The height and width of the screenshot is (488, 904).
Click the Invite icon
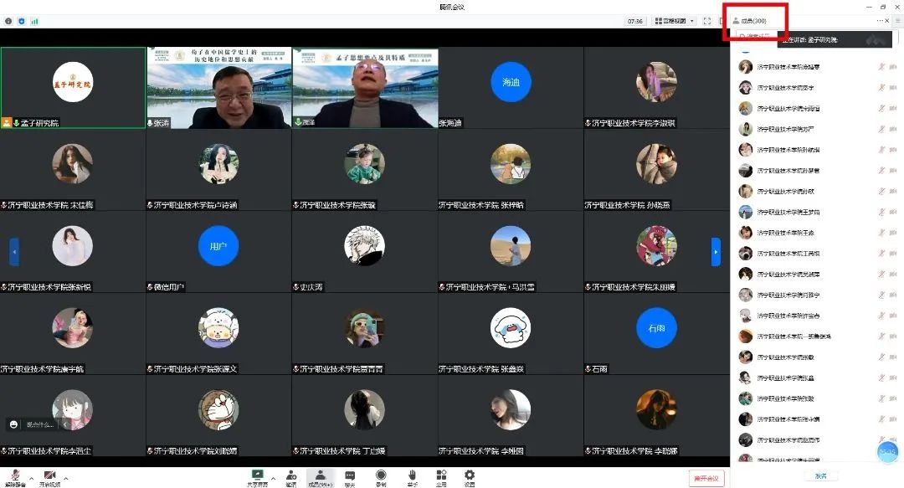[290, 475]
